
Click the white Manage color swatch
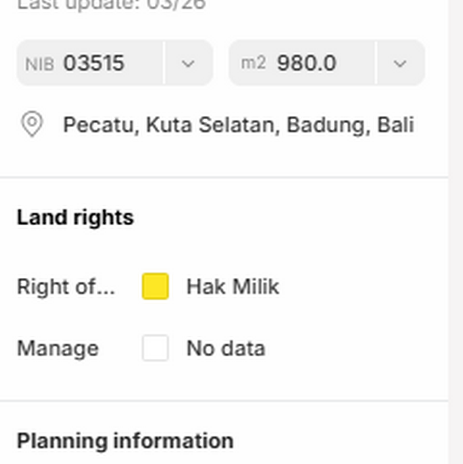[x=155, y=348]
